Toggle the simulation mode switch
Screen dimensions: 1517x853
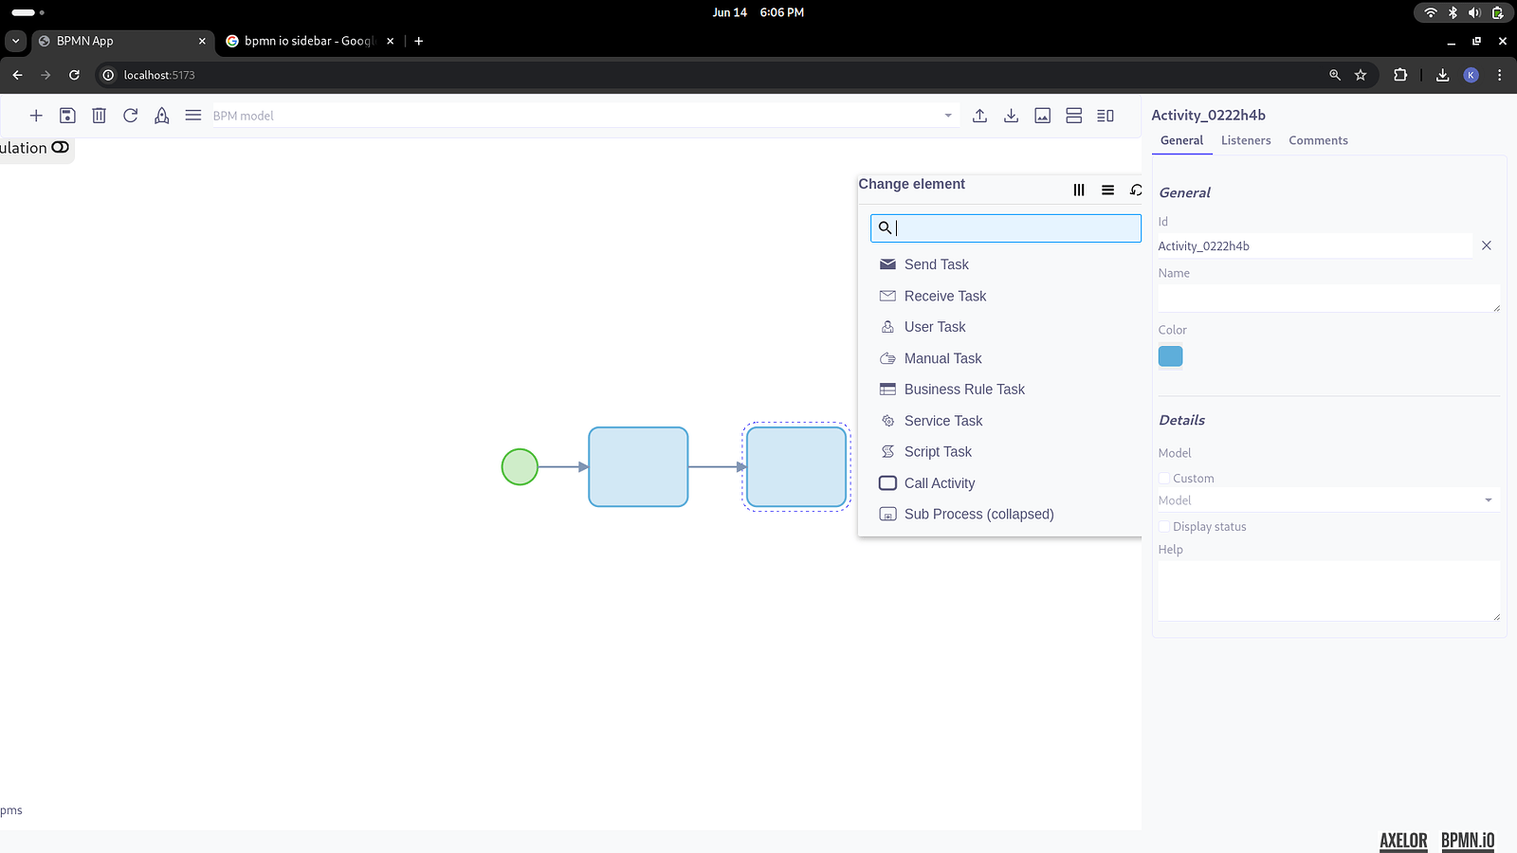61,147
